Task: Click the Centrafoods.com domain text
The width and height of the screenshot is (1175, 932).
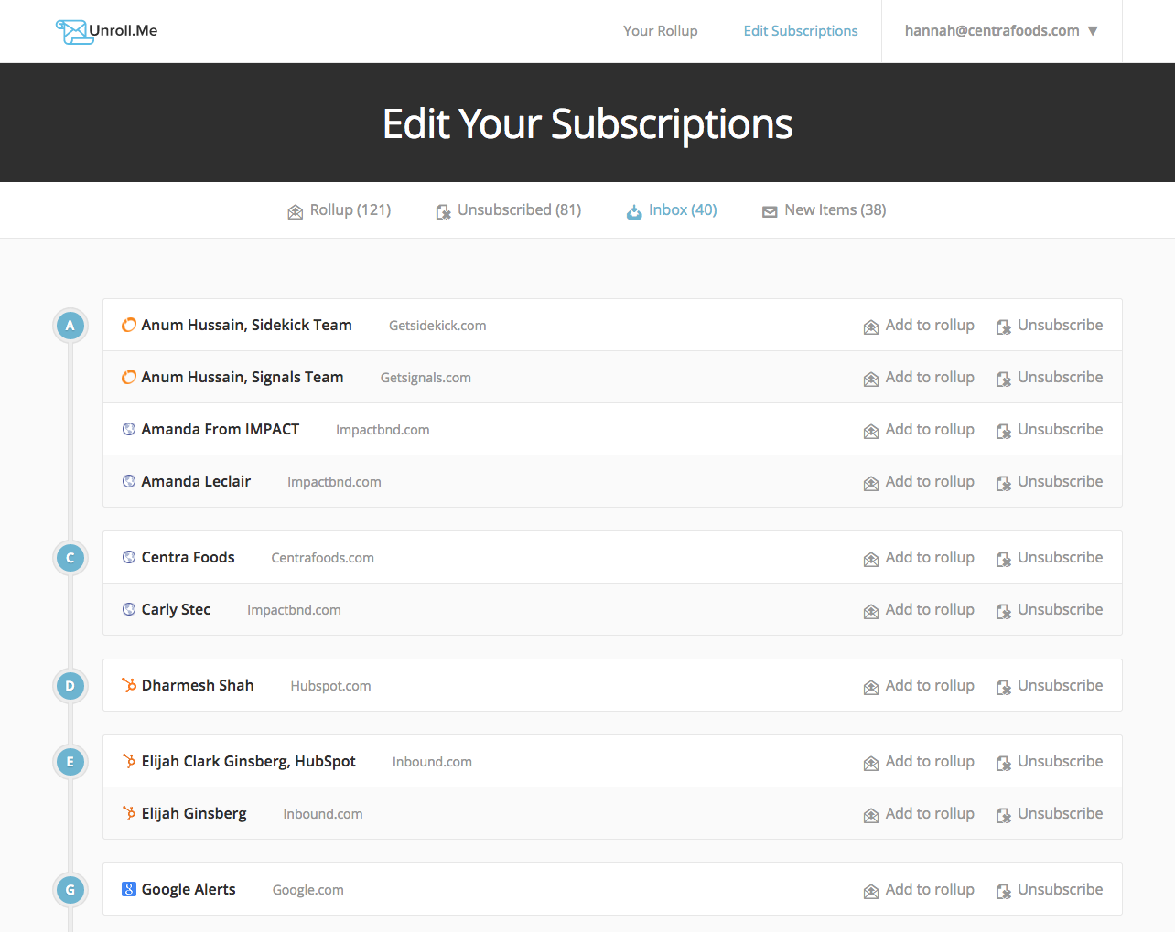Action: (x=322, y=559)
